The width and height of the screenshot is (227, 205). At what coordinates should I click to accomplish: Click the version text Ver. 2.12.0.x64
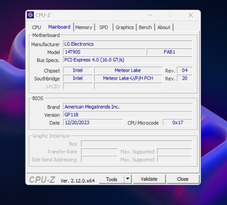coord(78,181)
